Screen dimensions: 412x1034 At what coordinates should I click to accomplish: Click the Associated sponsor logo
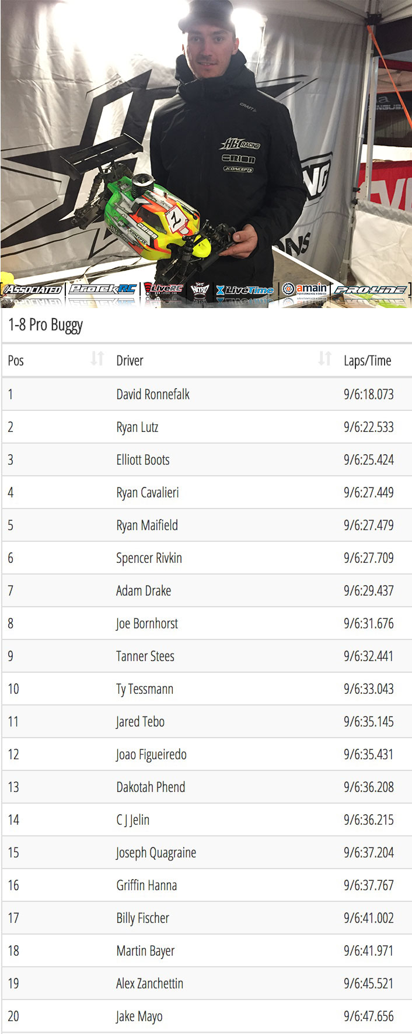33,289
